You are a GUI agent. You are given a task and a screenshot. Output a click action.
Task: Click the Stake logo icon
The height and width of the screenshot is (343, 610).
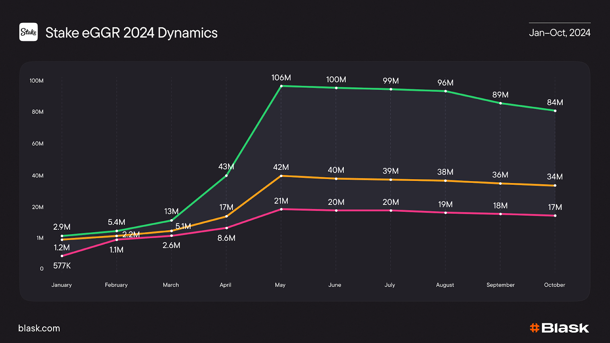pos(29,32)
